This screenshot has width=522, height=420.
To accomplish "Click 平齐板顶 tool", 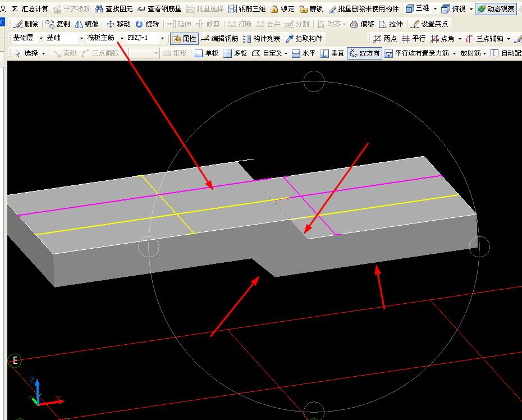I will click(x=72, y=9).
